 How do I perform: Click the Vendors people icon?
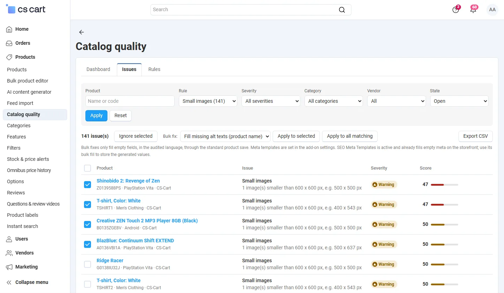point(9,253)
